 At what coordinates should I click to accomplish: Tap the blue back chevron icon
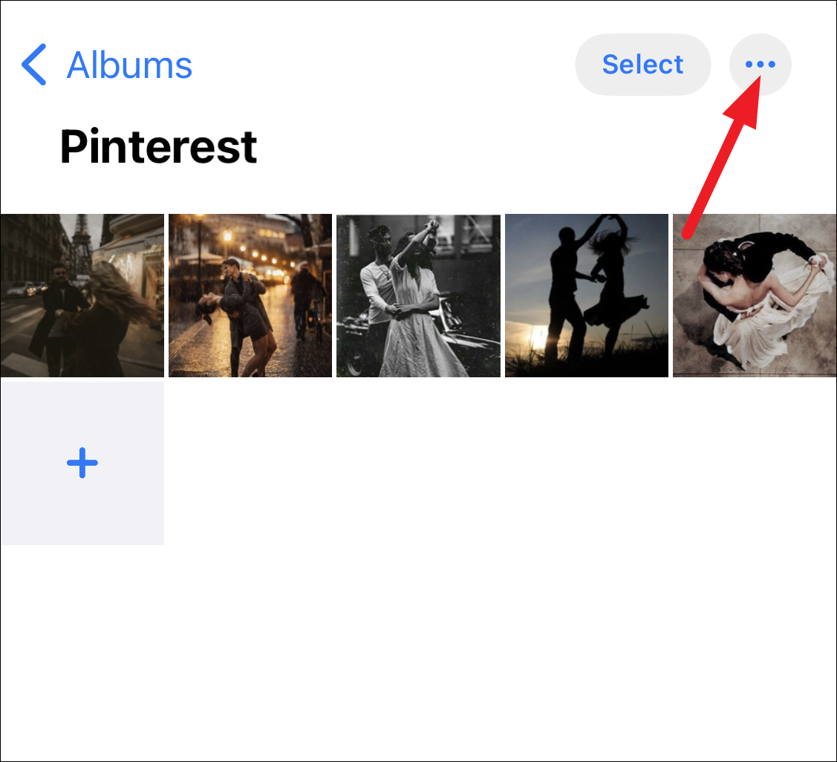[x=34, y=65]
